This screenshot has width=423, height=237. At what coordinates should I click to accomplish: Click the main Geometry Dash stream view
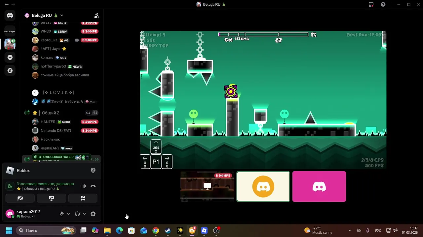(x=263, y=100)
